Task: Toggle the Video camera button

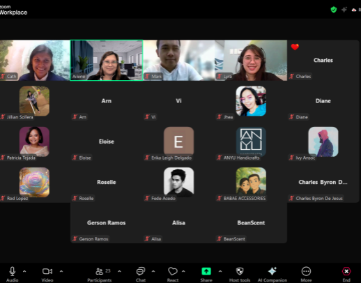Action: [x=47, y=271]
